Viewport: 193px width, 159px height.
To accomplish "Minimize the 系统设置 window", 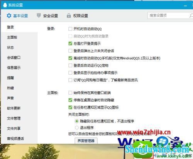I will 185,6.
